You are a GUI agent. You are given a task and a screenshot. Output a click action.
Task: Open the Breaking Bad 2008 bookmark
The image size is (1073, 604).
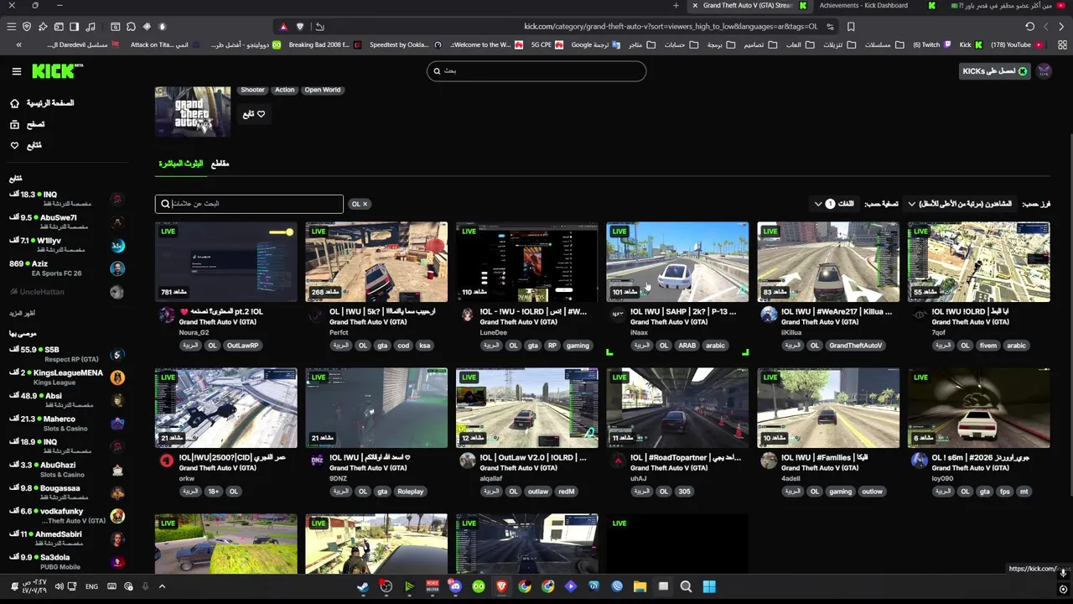324,44
